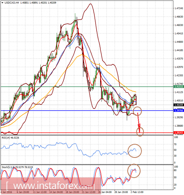Viewport: 184px width, 195px height.
Task: Select the red 1.38163 target level label
Action: pos(179,133)
